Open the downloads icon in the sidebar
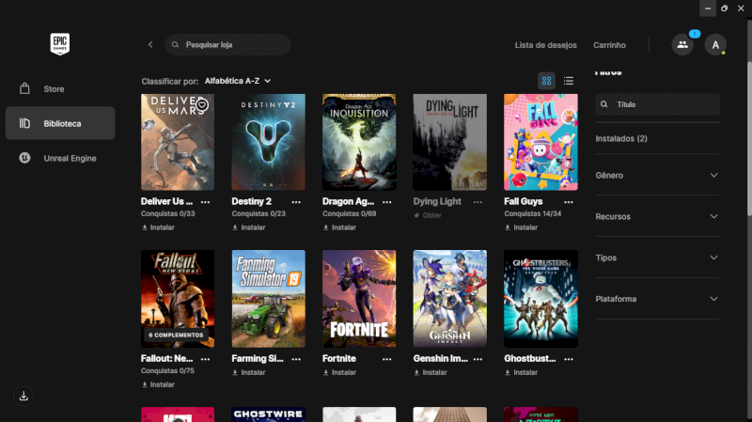The height and width of the screenshot is (422, 752). click(23, 396)
